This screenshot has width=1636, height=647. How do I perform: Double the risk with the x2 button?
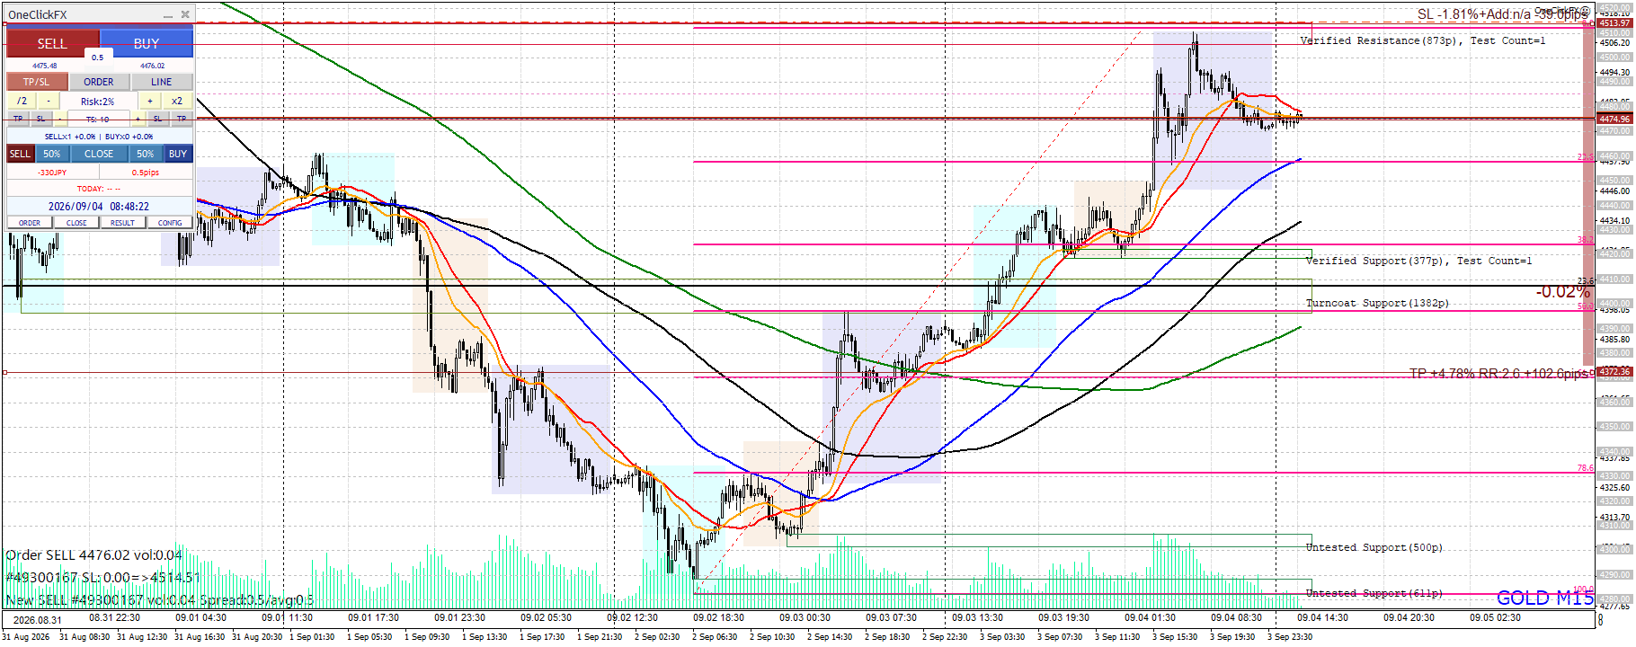click(177, 101)
